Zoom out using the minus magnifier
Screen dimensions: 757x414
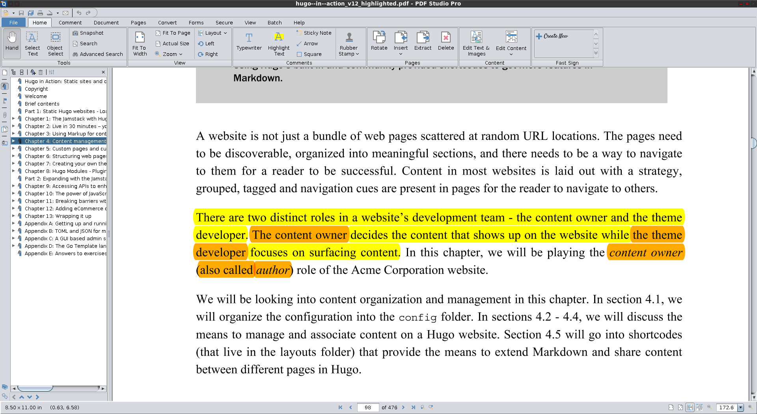[x=709, y=407]
